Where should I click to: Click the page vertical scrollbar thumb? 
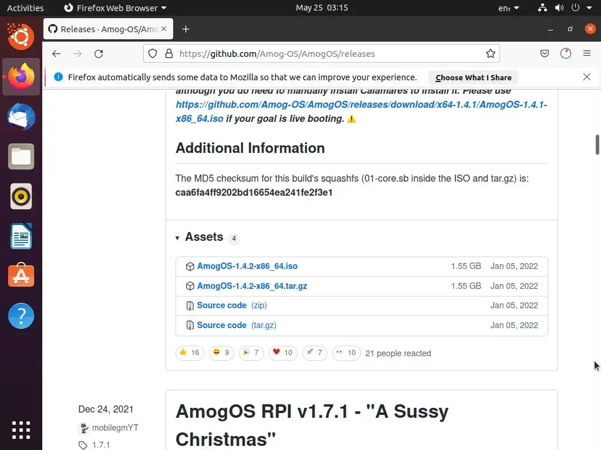point(597,145)
